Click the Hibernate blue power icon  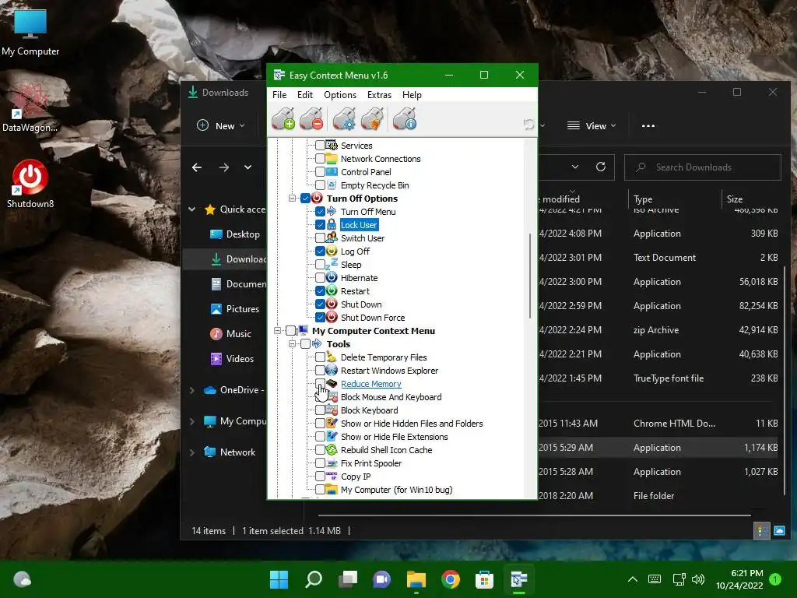pos(332,278)
